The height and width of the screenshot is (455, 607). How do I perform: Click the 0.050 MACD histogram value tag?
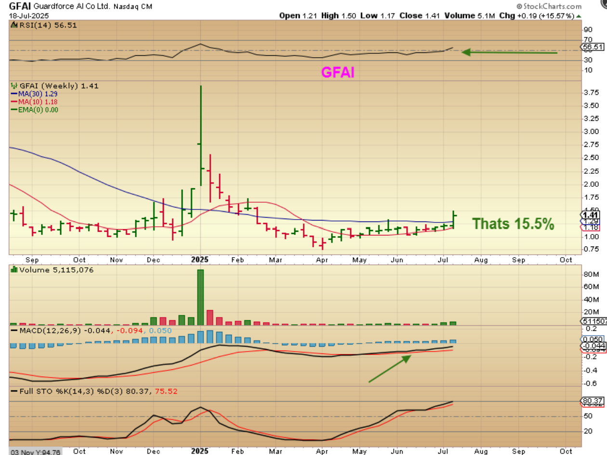(593, 339)
